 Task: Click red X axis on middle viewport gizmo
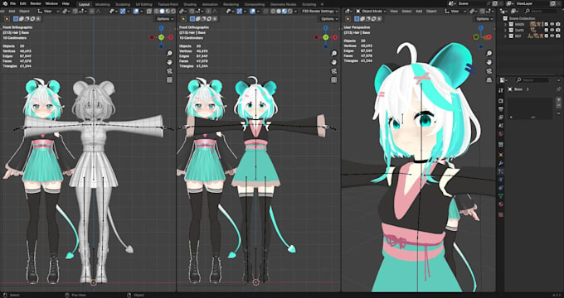pos(335,37)
